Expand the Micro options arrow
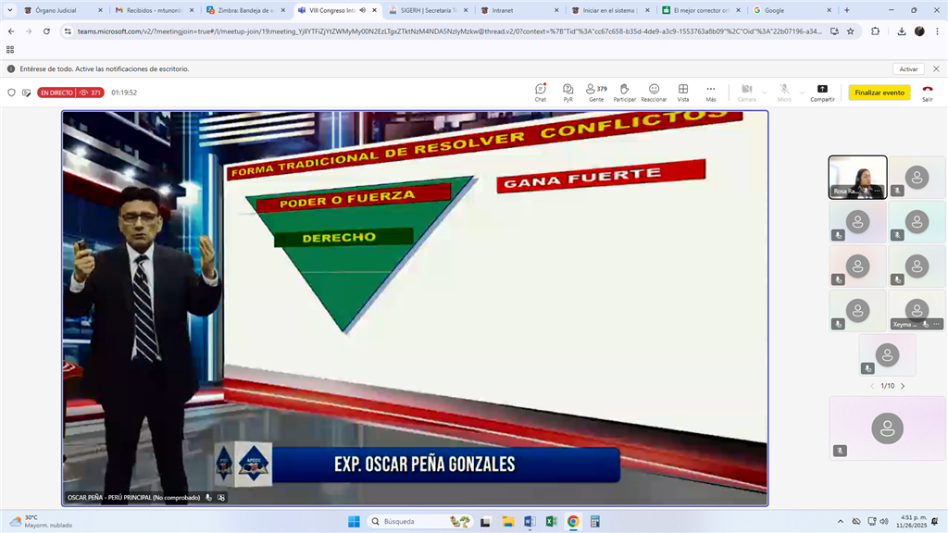The width and height of the screenshot is (948, 533). click(802, 93)
